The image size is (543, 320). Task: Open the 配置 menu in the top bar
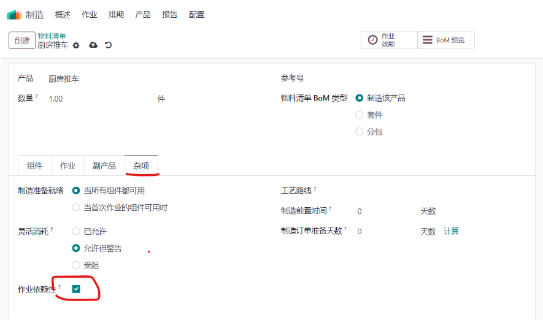(x=196, y=15)
